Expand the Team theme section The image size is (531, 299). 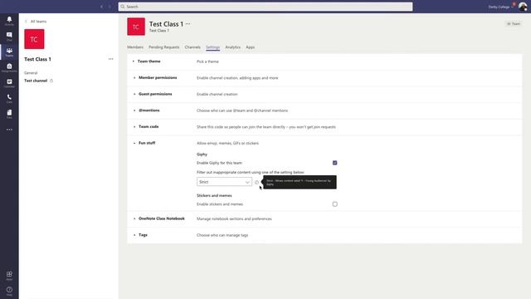tap(134, 61)
